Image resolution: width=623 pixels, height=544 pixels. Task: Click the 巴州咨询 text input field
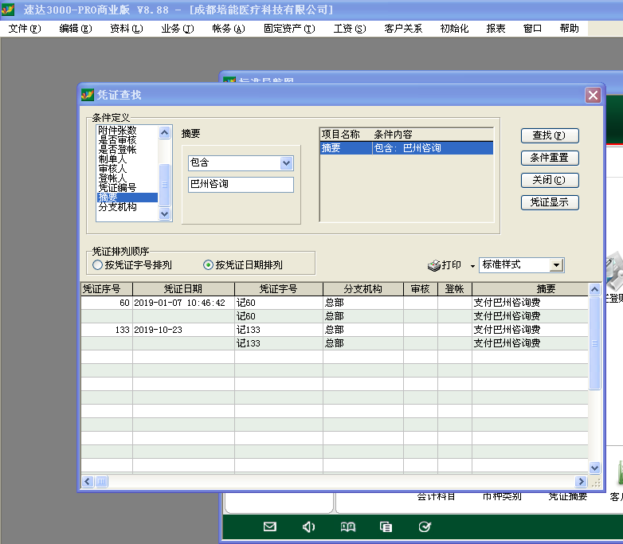point(241,184)
